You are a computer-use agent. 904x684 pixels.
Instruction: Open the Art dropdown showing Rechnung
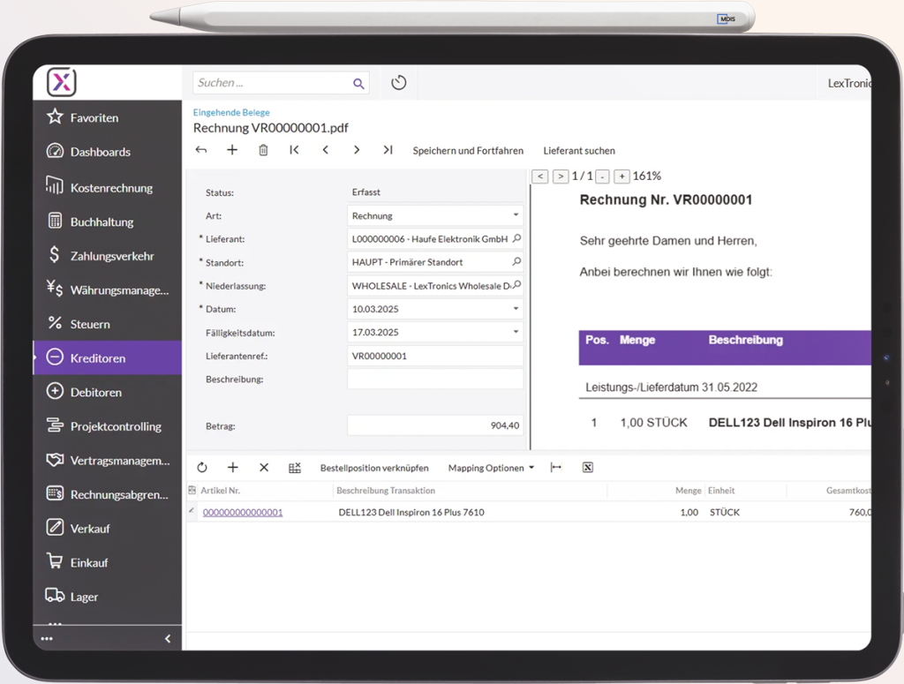click(x=516, y=215)
